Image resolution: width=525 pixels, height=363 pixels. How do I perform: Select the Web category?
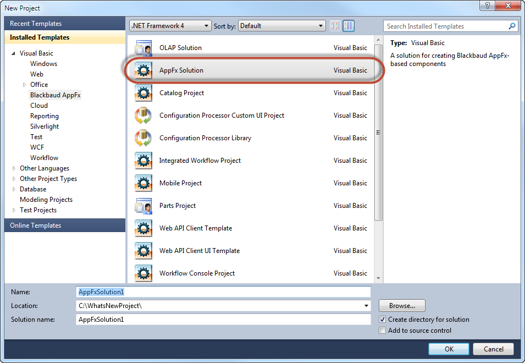pos(37,74)
